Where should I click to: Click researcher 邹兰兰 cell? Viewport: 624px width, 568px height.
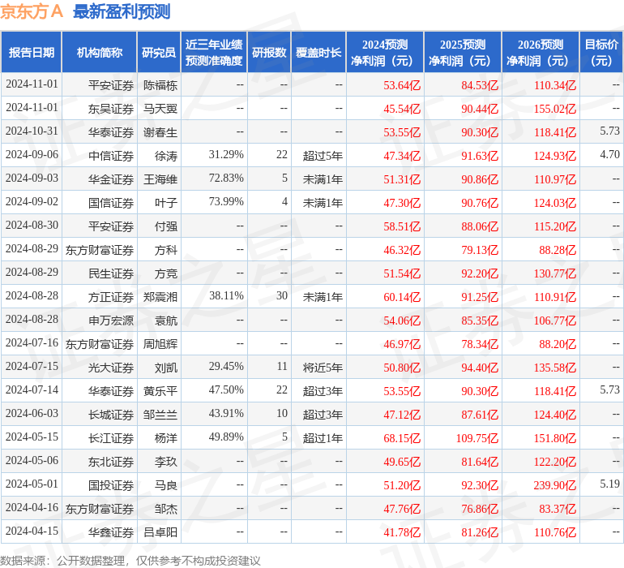(160, 415)
